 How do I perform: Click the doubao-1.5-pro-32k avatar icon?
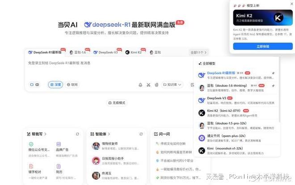pyautogui.click(x=202, y=125)
